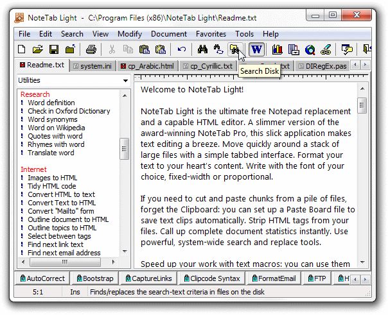This screenshot has height=315, width=388.
Task: Click the Search Disk toolbar icon
Action: [234, 49]
